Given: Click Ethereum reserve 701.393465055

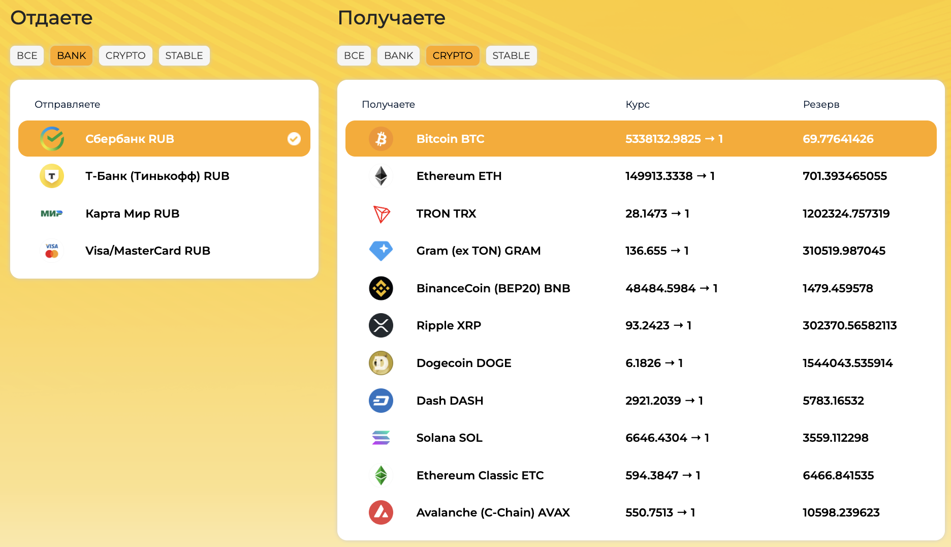Looking at the screenshot, I should 845,176.
